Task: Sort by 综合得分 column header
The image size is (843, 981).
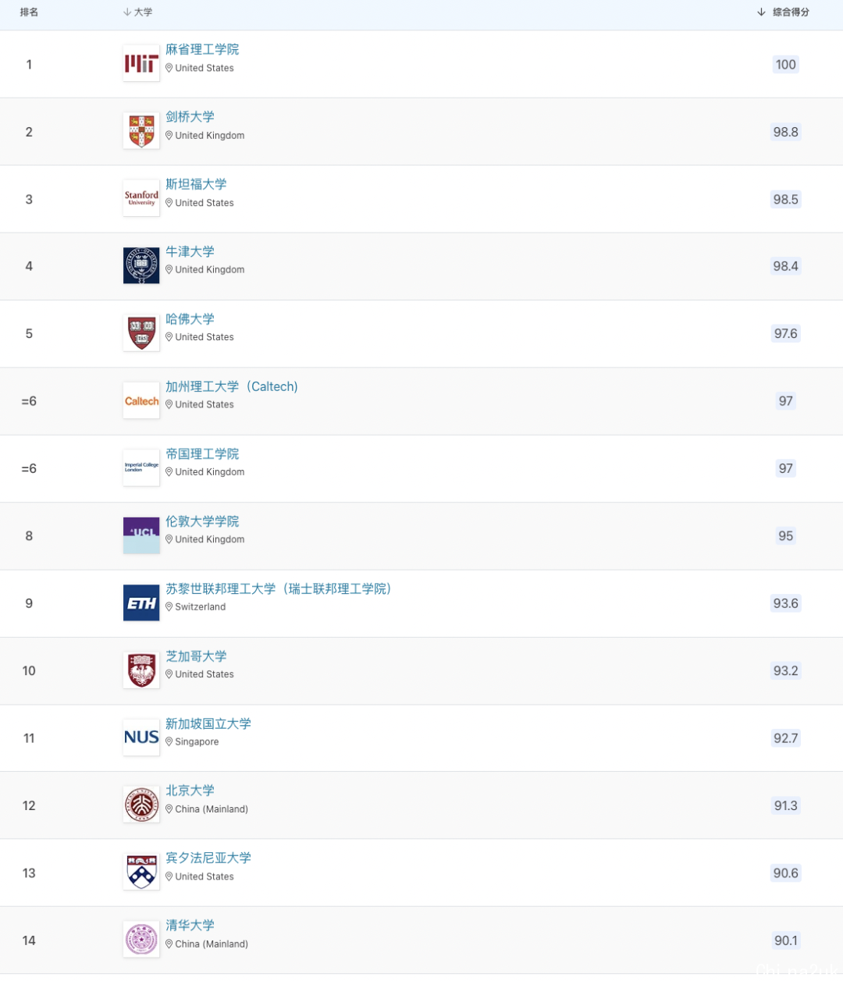Action: [783, 12]
